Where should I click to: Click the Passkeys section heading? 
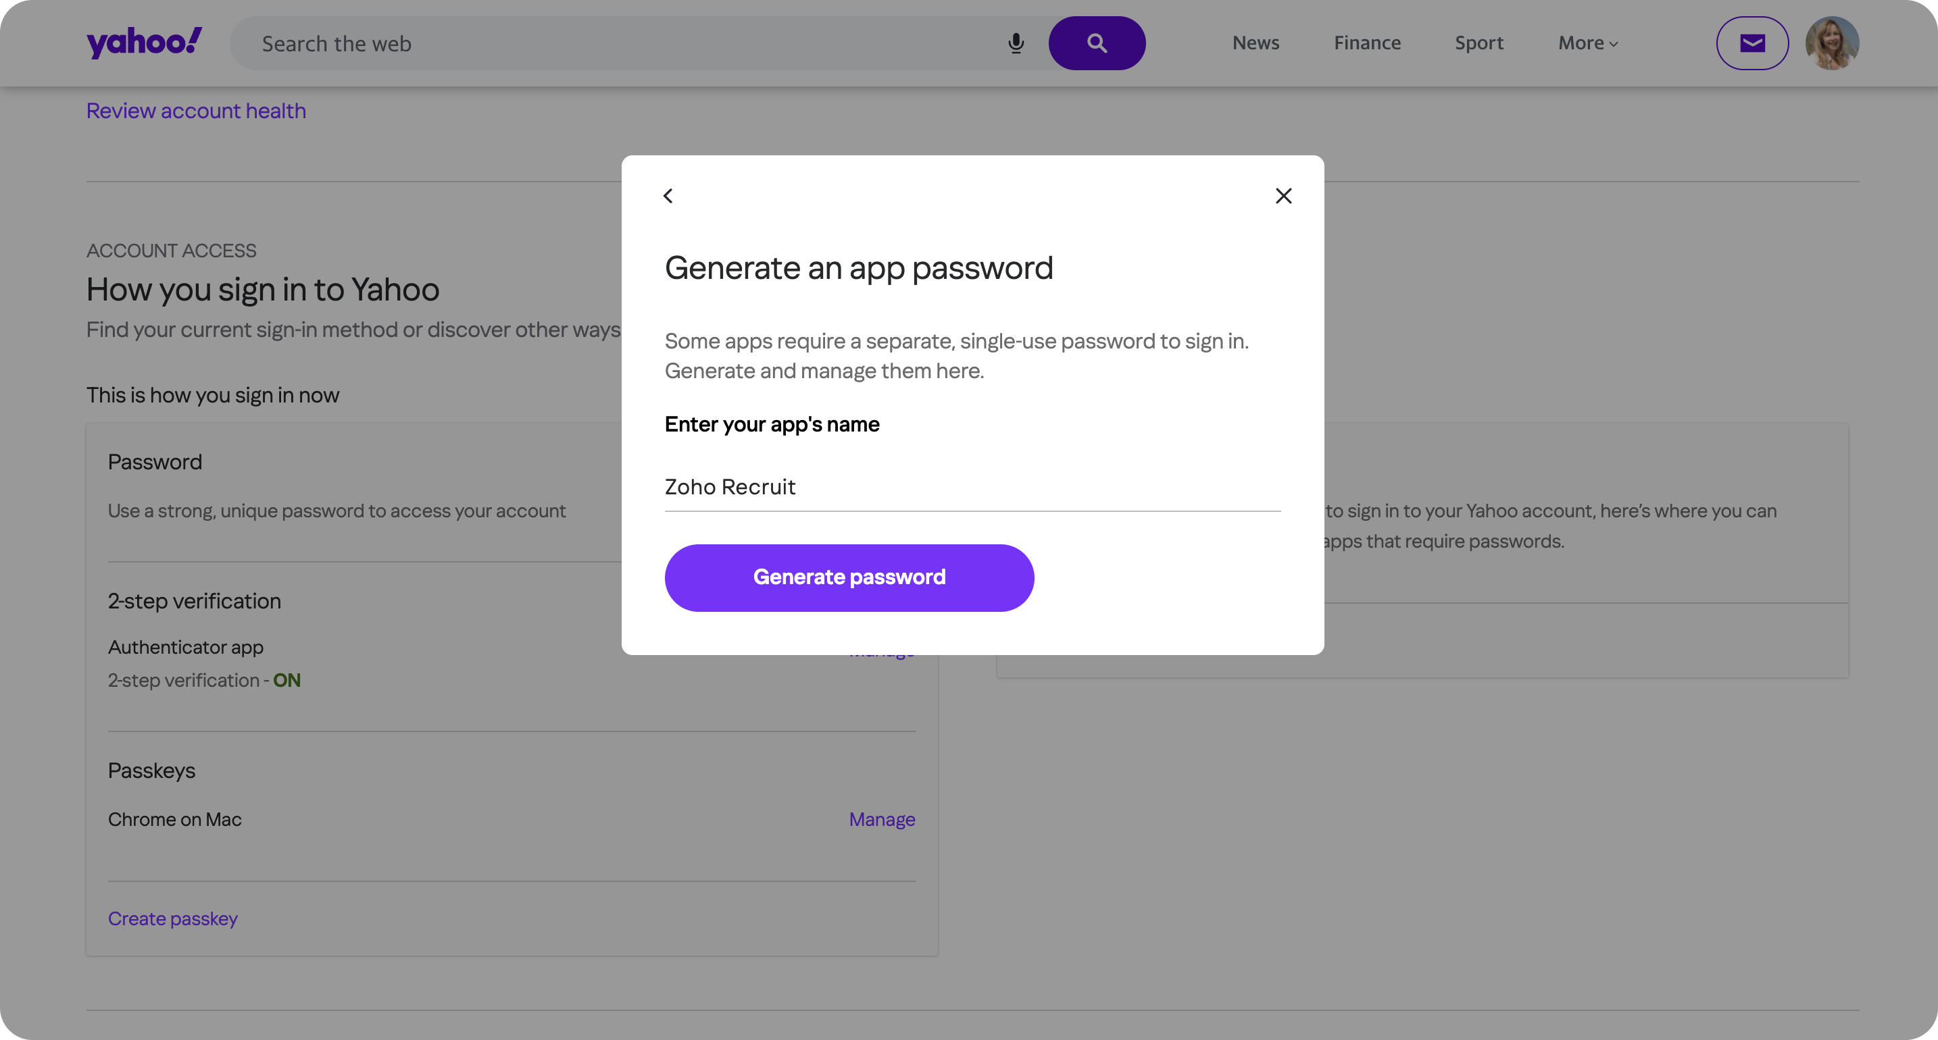click(151, 771)
